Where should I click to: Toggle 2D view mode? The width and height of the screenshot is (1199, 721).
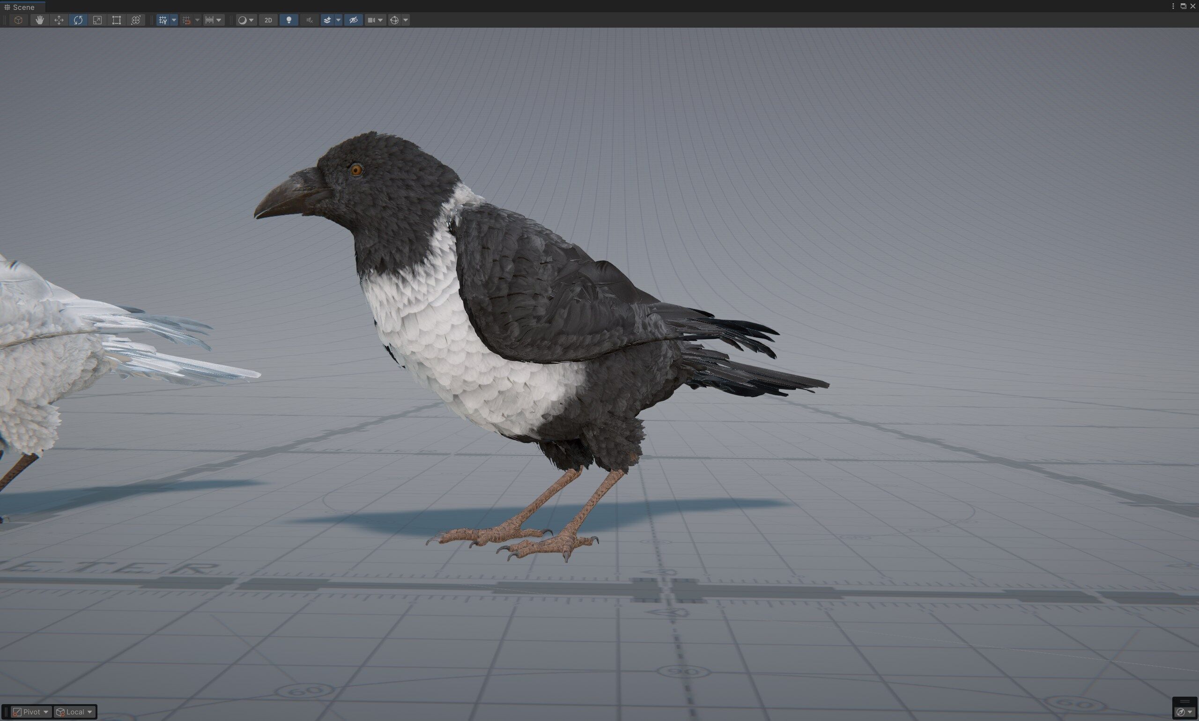click(268, 20)
